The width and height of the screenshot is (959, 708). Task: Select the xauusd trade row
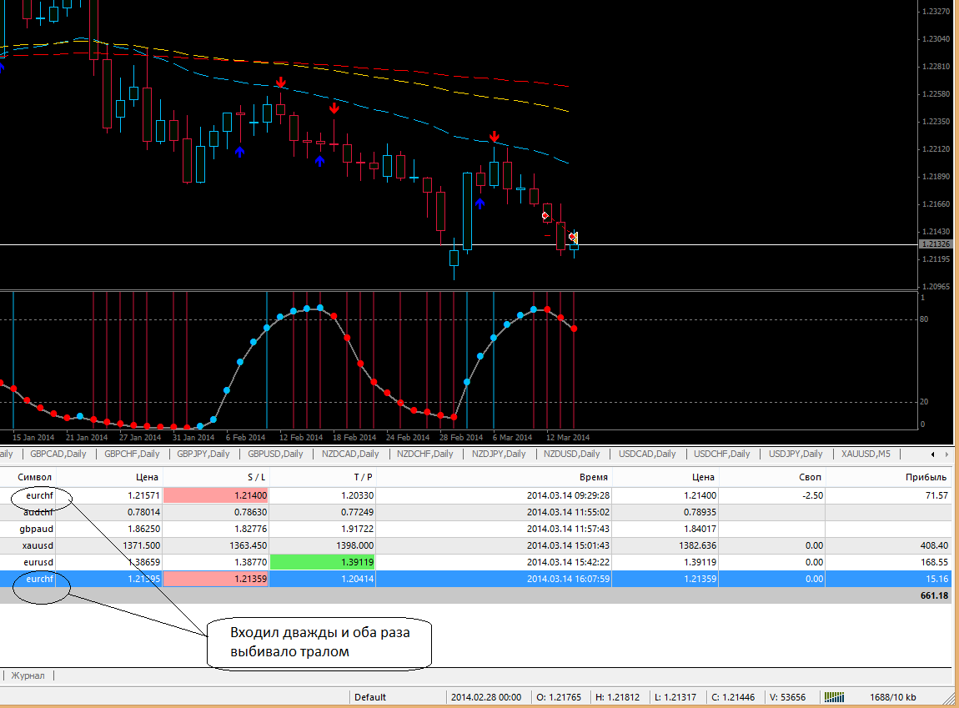(476, 545)
